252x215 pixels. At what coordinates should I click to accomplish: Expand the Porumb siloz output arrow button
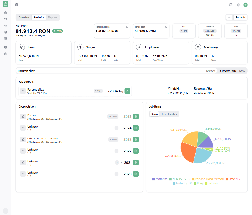click(127, 91)
